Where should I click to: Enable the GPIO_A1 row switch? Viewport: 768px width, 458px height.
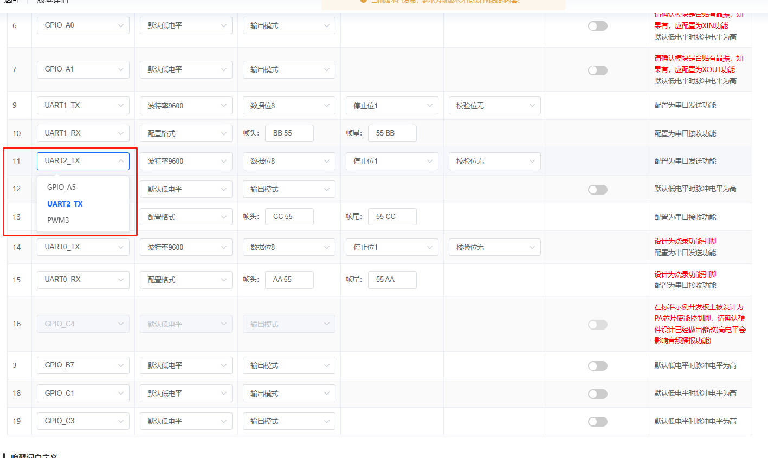click(x=597, y=70)
